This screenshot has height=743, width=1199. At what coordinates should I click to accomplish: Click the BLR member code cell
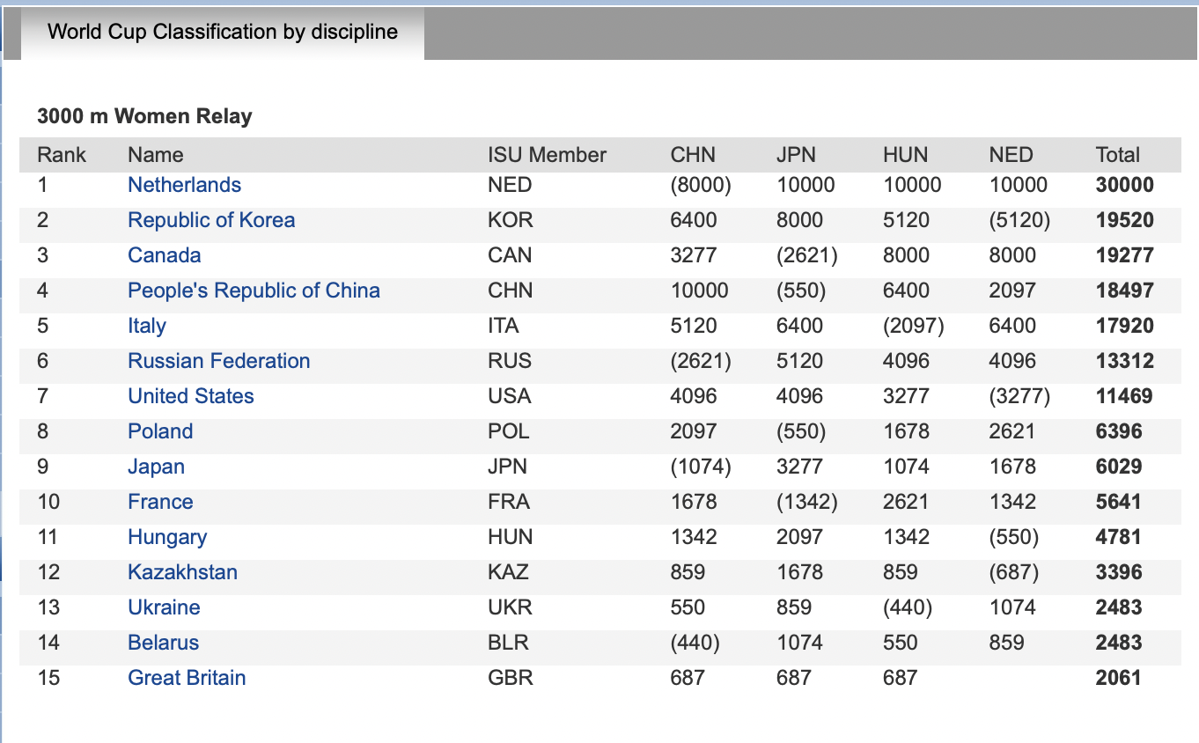[x=508, y=643]
